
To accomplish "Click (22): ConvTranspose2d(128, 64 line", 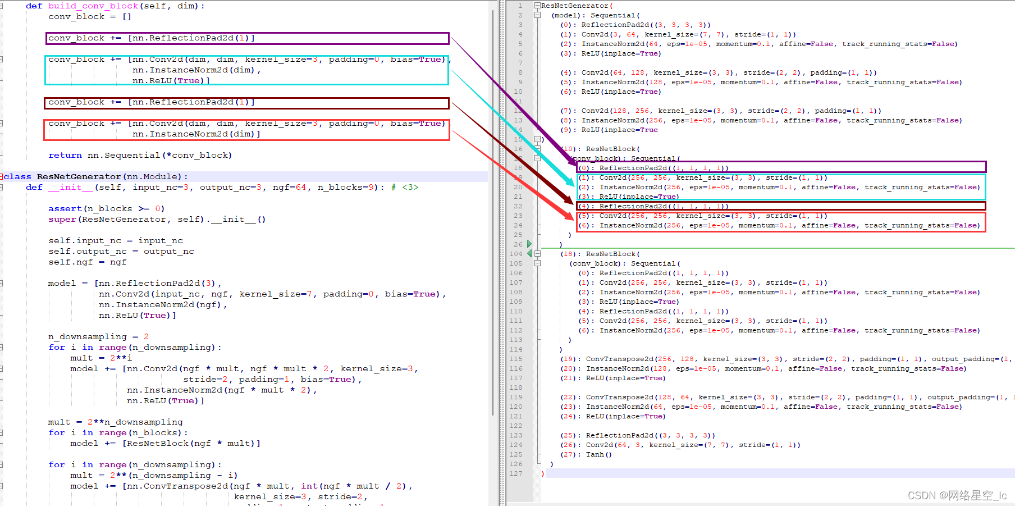I will pos(787,397).
